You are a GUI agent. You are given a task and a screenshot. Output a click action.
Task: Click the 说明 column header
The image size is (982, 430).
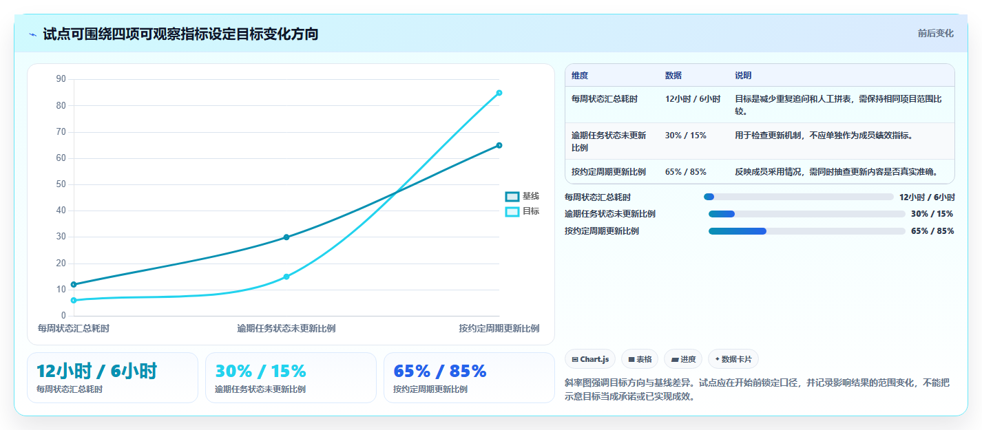743,76
